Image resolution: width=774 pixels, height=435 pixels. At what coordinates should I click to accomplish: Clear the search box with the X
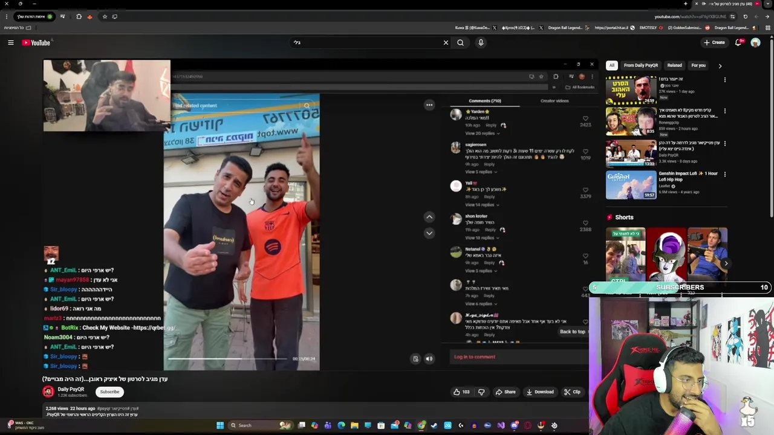point(446,42)
